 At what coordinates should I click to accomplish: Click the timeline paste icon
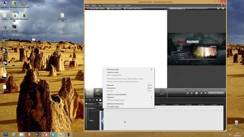coord(100,100)
